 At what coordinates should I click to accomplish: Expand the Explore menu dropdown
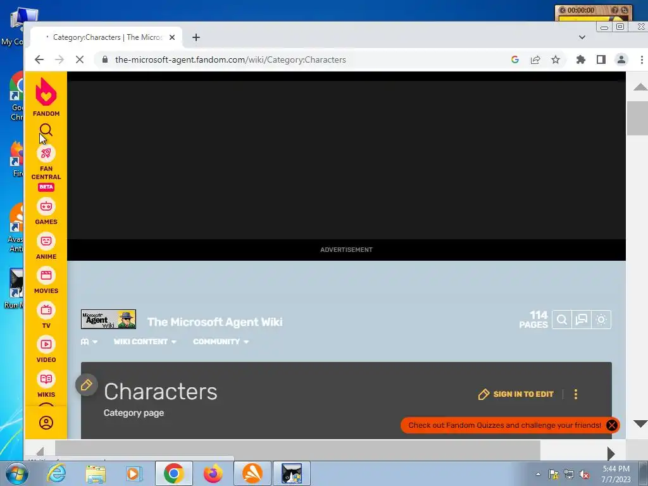89,342
